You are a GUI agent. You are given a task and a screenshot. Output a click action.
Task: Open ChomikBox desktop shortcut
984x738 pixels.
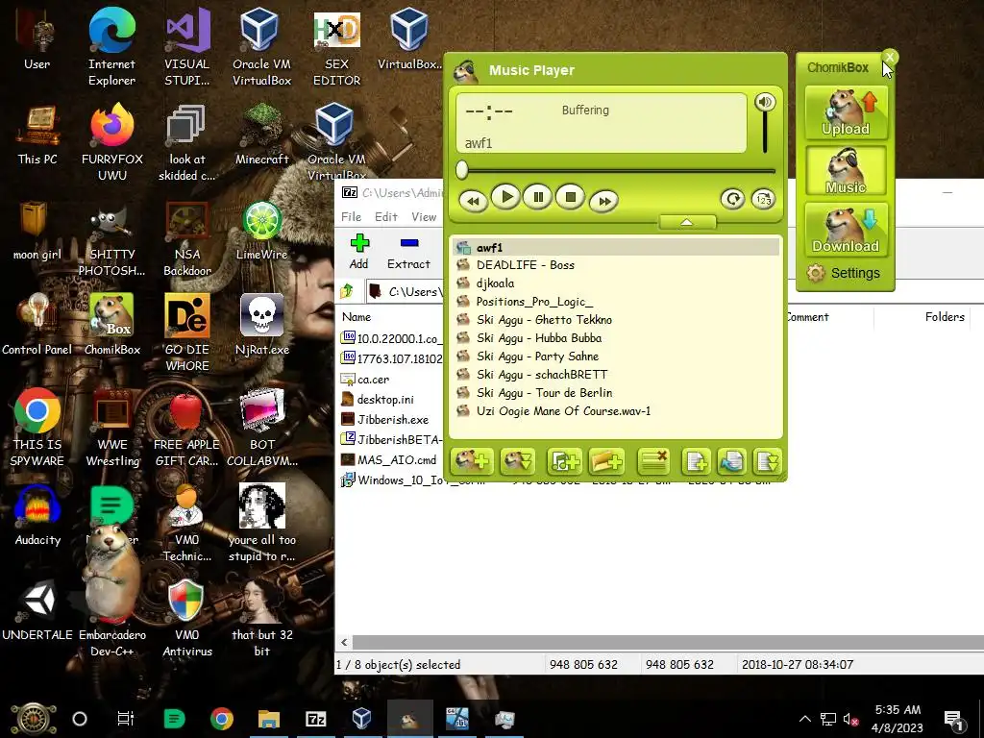(111, 324)
